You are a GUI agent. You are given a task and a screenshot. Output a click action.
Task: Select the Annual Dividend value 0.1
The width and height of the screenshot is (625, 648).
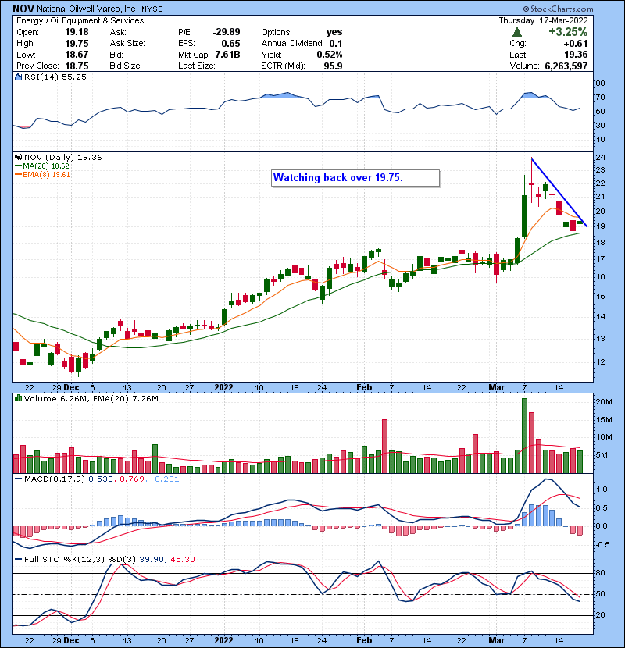(x=336, y=44)
